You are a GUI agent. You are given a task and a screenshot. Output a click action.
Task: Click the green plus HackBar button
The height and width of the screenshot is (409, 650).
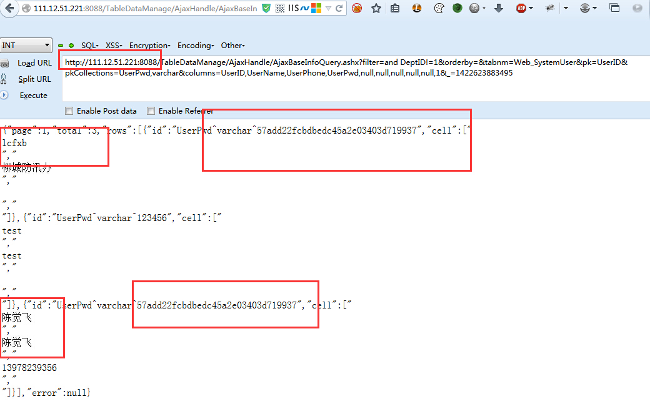point(71,46)
